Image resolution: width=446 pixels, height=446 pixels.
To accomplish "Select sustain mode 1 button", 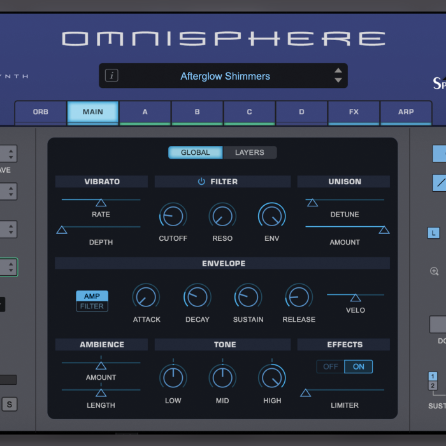I will click(x=433, y=377).
